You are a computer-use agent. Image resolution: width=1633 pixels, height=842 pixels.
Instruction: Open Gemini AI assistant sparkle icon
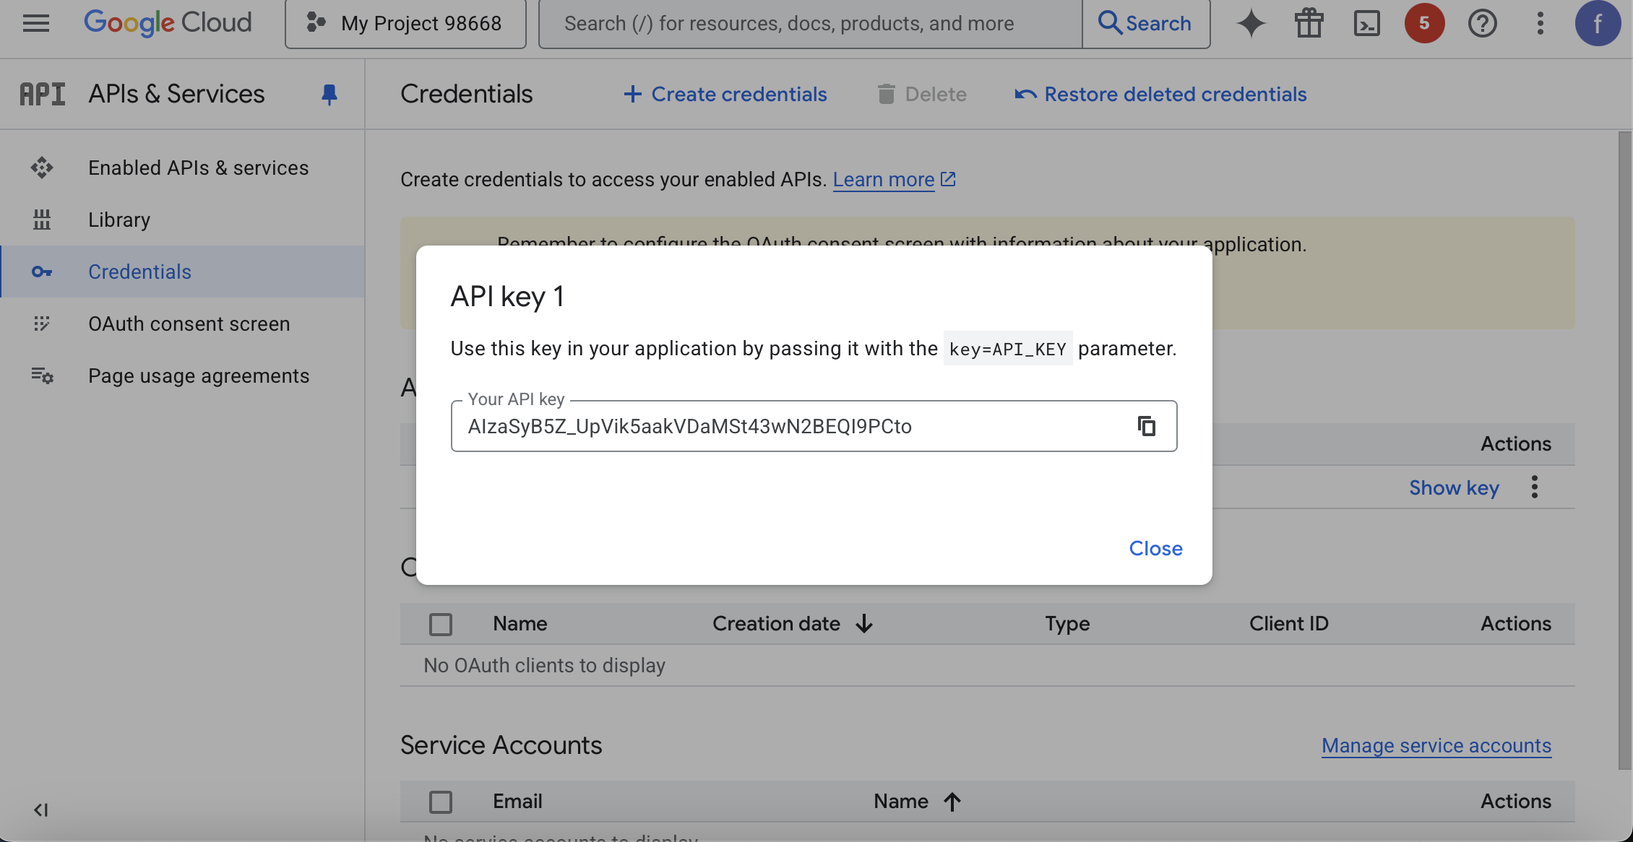(1251, 23)
